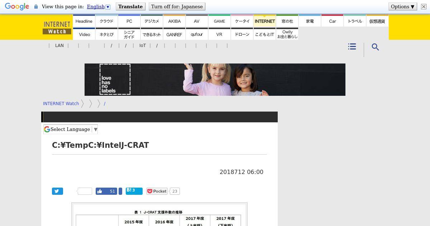Open the 家電 tab
Screen dimensions: 430x226
coord(310,21)
